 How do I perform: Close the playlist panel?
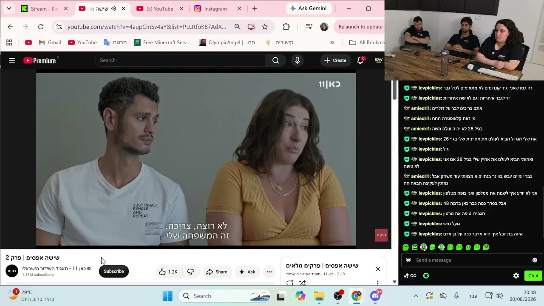coord(377,269)
